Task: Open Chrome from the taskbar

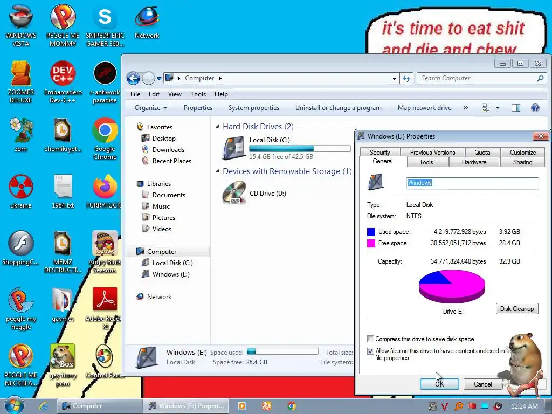Action: click(x=292, y=406)
